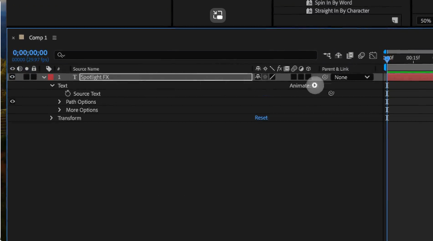This screenshot has width=433, height=241.
Task: Enable Frame Blending for all layers icon
Action: pyautogui.click(x=350, y=55)
